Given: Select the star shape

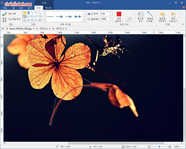Looking at the screenshot, I should (x=40, y=20).
